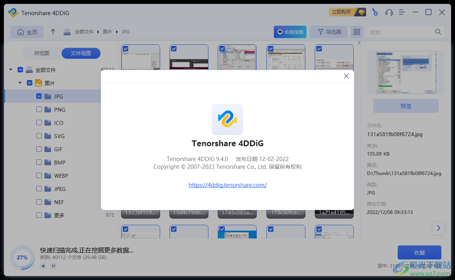Open the headset support icon
This screenshot has width=455, height=280.
(389, 12)
